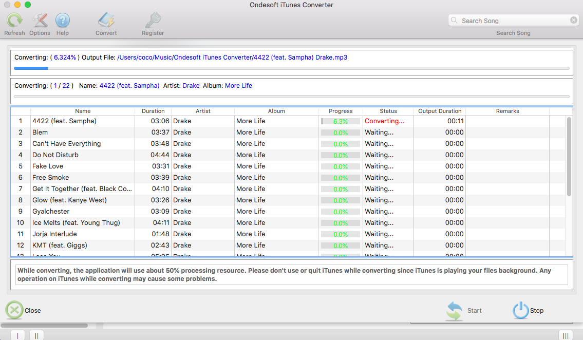Viewport: 583px width, 340px height.
Task: Click the single-bar button in bottom-left corner
Action: [x=17, y=335]
